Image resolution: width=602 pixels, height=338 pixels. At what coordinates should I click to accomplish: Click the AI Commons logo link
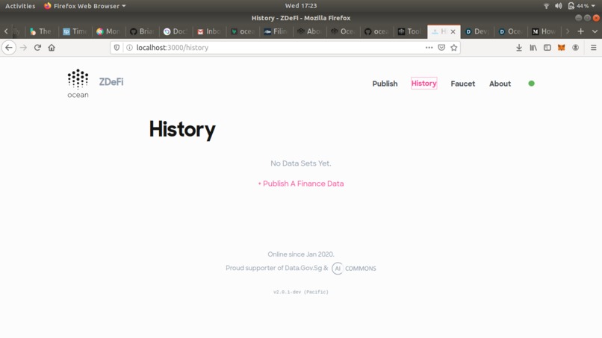[x=354, y=268]
